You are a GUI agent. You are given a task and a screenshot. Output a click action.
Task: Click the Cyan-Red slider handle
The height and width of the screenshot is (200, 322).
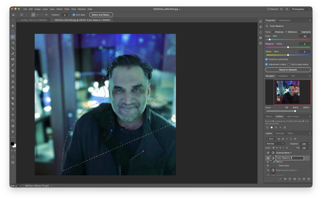click(x=270, y=40)
